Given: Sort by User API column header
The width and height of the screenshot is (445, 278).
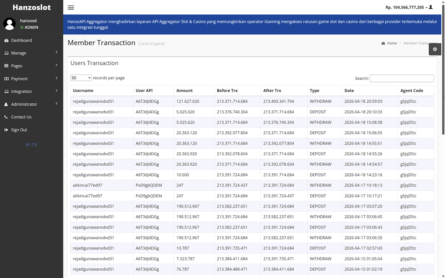Looking at the screenshot, I should click(154, 90).
